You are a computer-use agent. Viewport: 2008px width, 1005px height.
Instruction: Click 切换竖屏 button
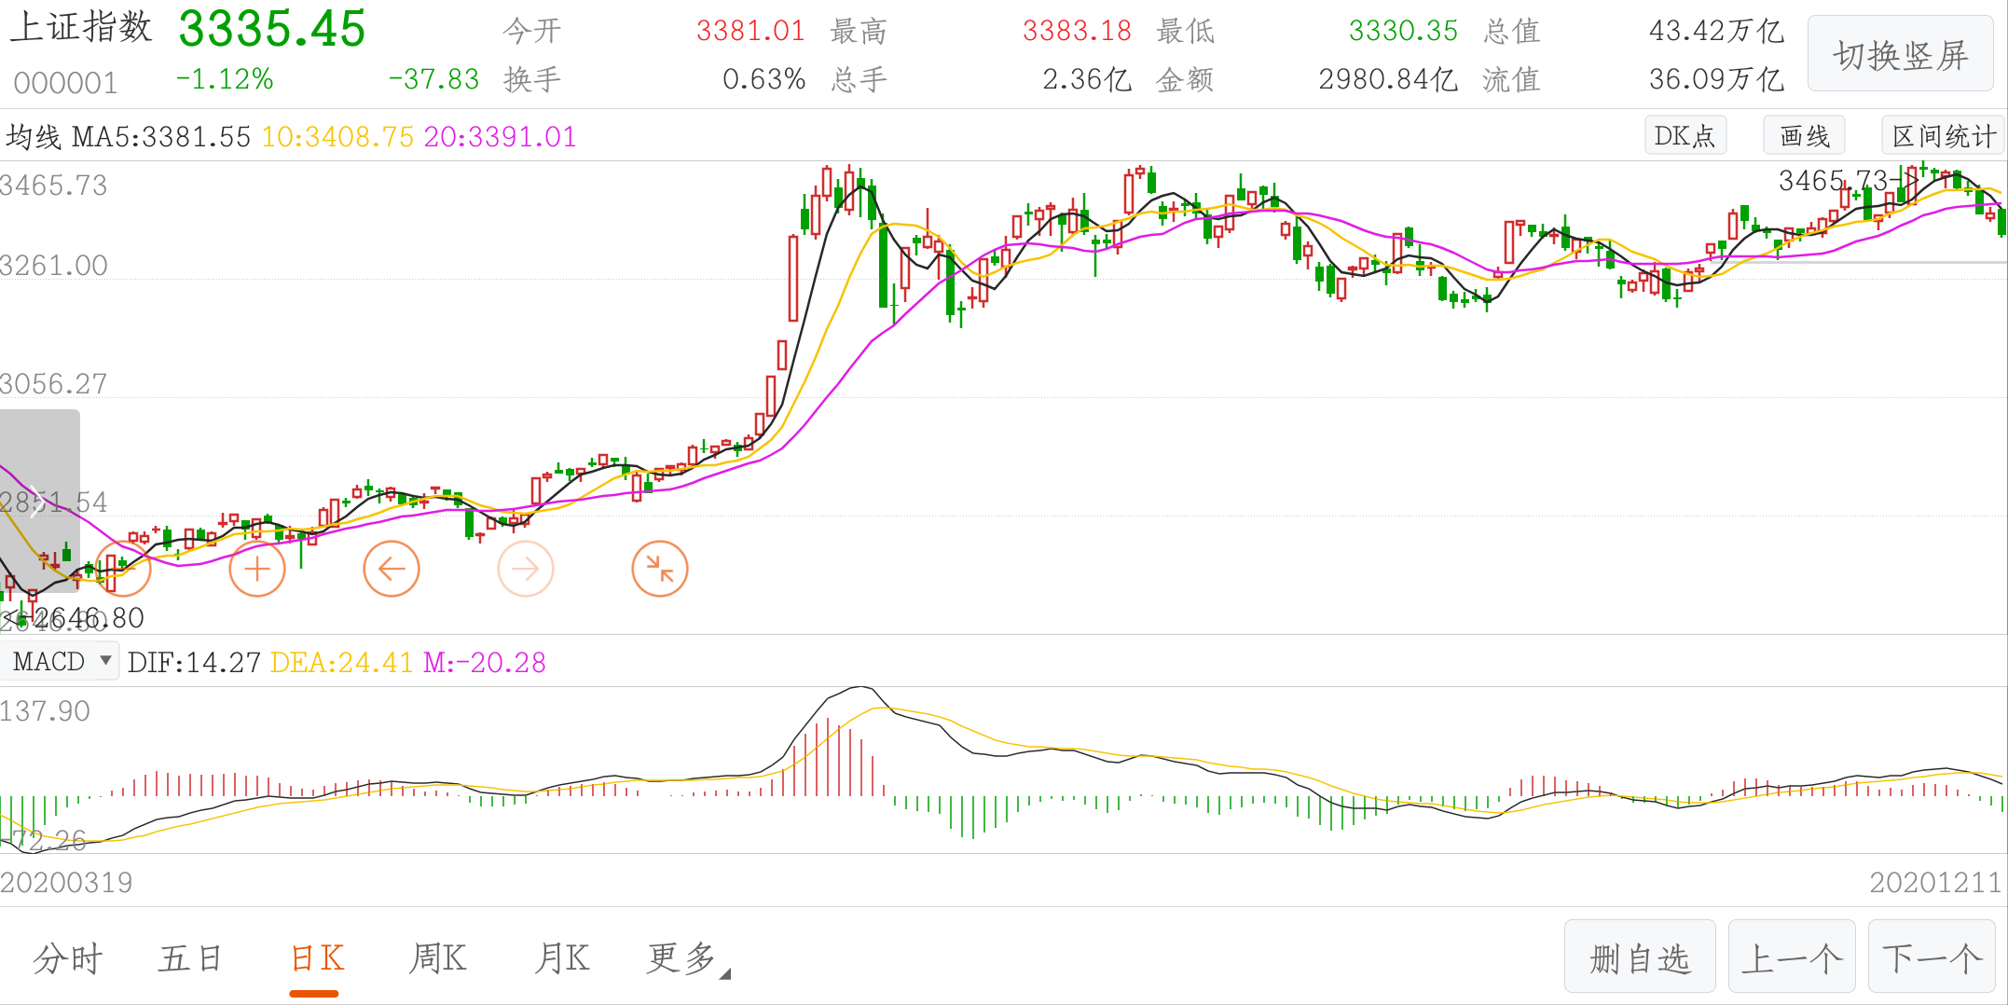tap(1900, 54)
